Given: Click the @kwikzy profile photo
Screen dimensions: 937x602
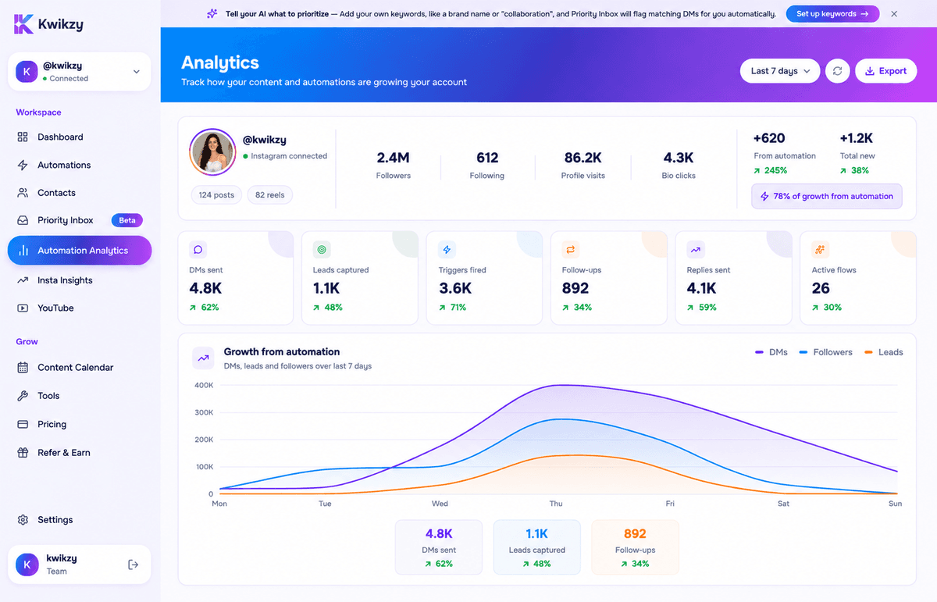Looking at the screenshot, I should (212, 151).
